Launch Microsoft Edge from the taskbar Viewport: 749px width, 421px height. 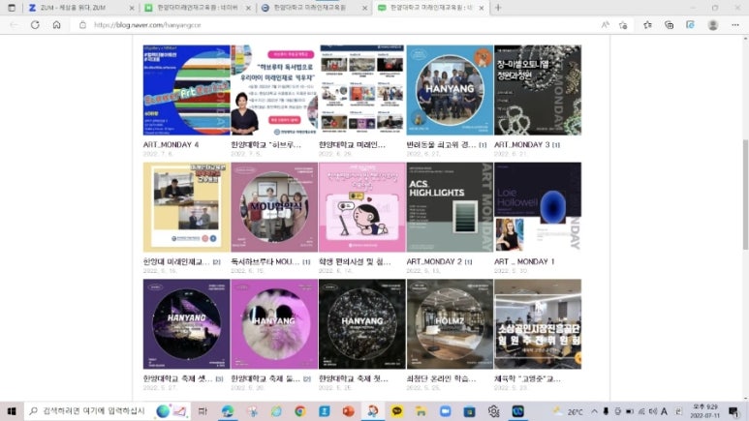228,411
